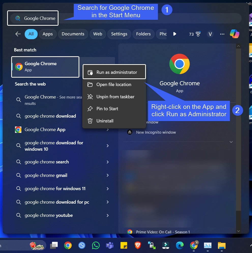Viewport: 252px width, 253px height.
Task: Expand preview actions with down chevron
Action: click(231, 142)
